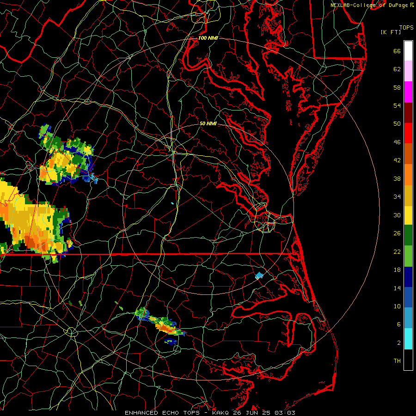
Task: Click the "KAKQ" station identifier
Action: coord(221,413)
